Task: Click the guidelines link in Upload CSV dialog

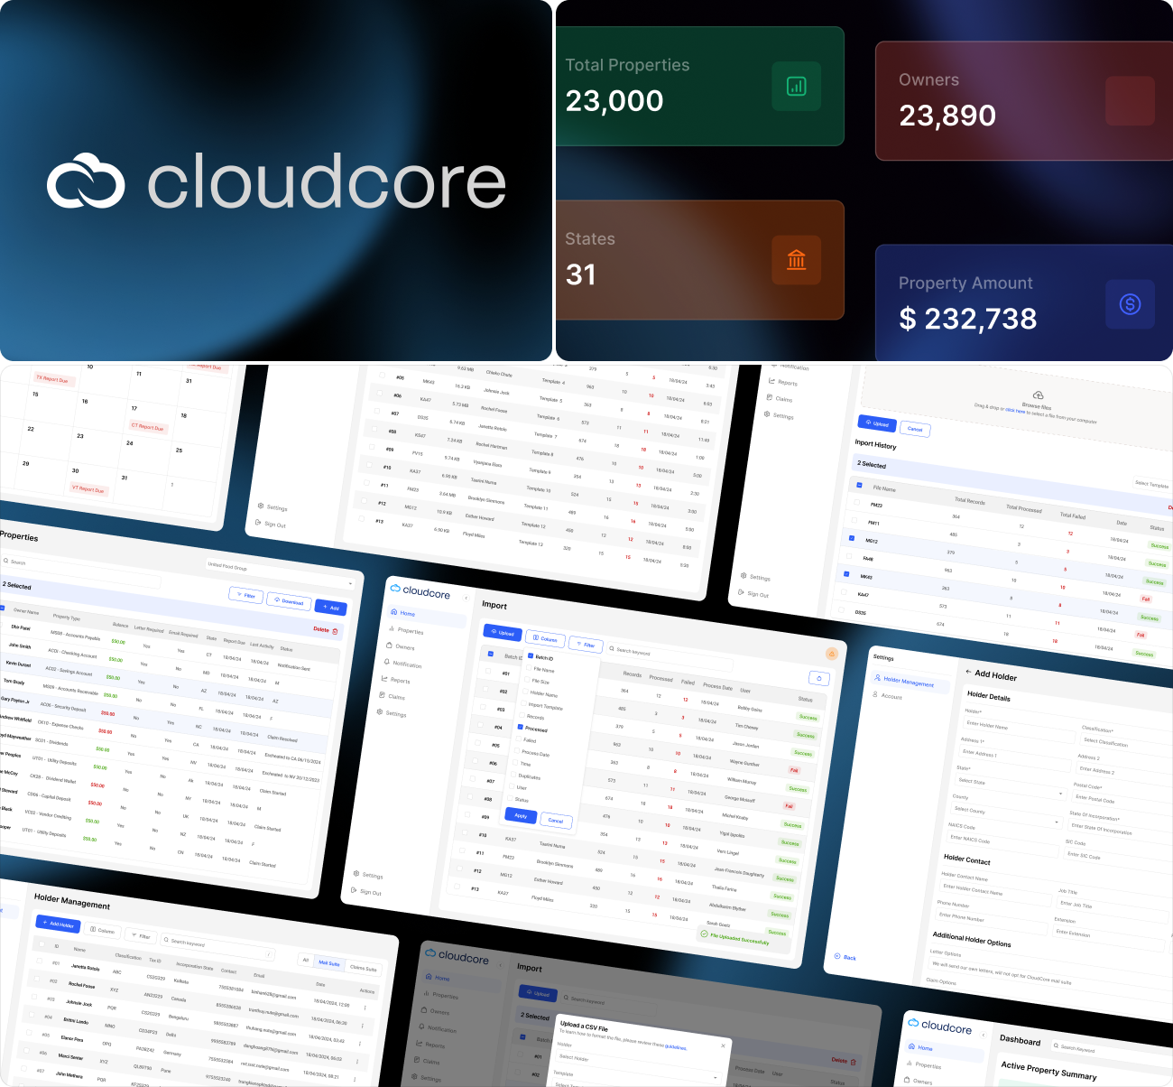Action: [676, 1047]
